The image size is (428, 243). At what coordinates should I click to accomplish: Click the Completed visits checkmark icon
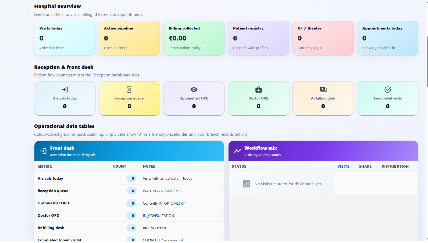[388, 90]
